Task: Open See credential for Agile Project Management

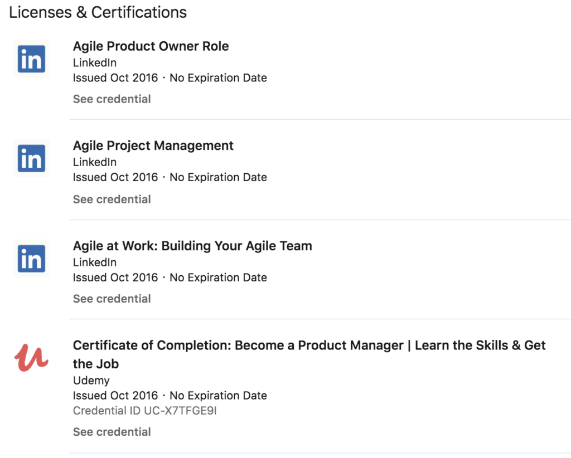Action: [112, 199]
